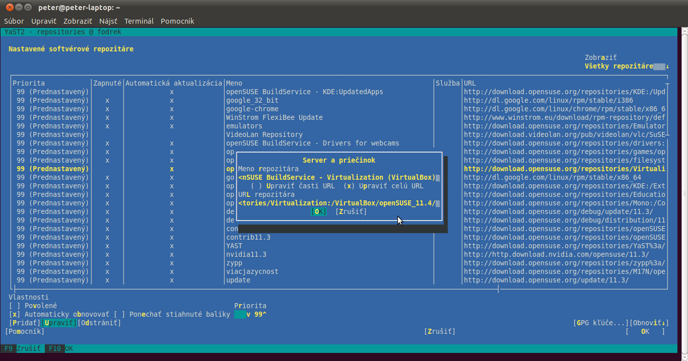Toggle Automaticky obnovovať checkbox
Viewport: 688px width, 361px height.
(x=59, y=314)
